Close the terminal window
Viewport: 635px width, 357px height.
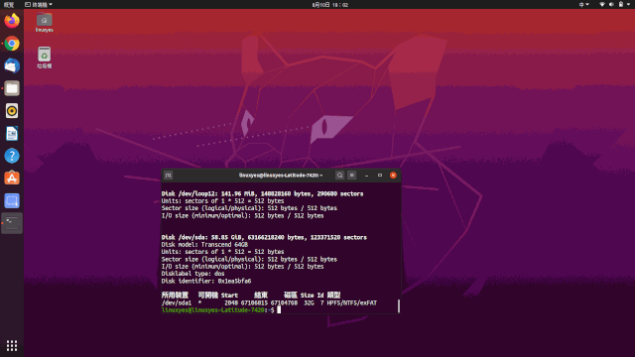(x=393, y=176)
